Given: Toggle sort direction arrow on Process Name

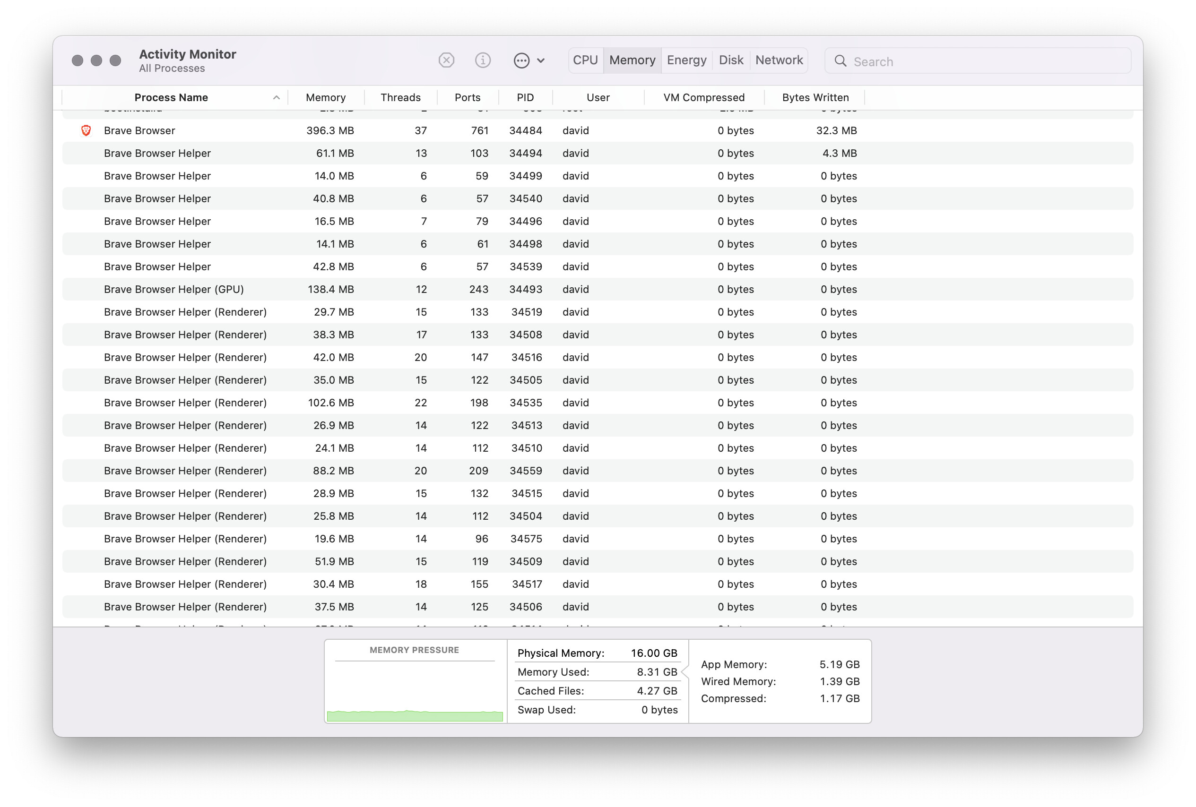Looking at the screenshot, I should [277, 98].
